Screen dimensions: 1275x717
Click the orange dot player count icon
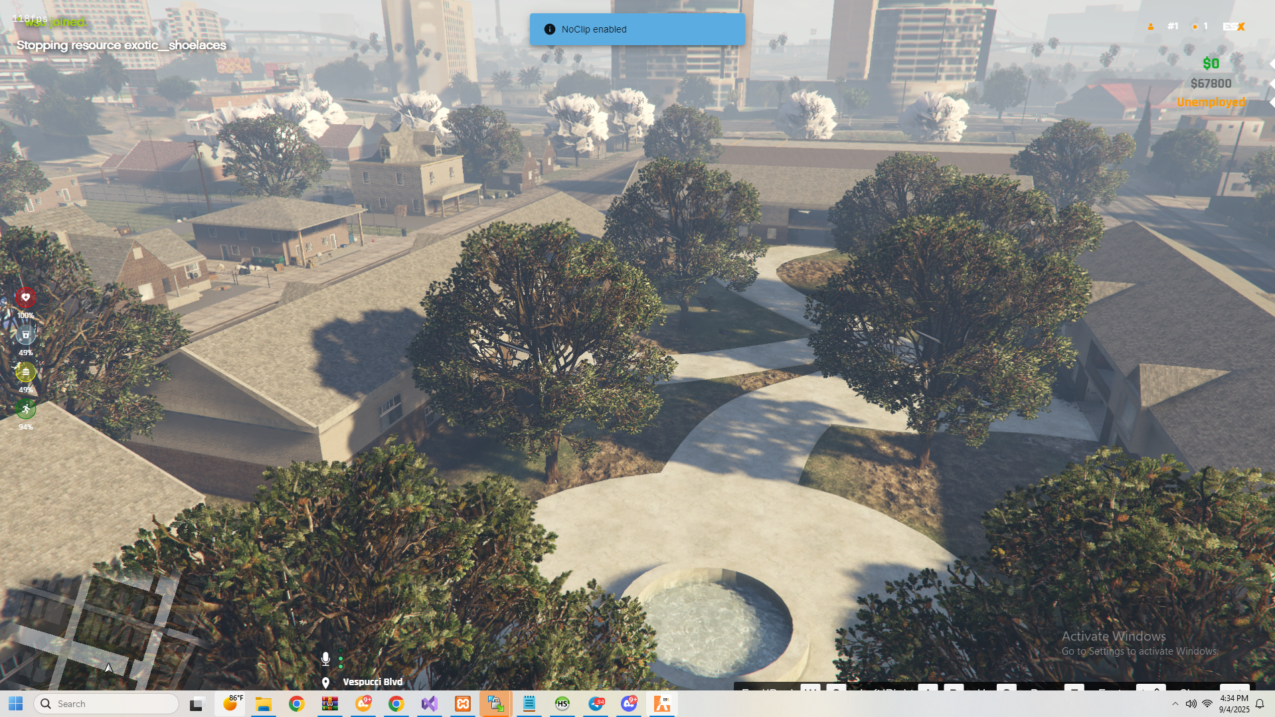pos(1195,27)
